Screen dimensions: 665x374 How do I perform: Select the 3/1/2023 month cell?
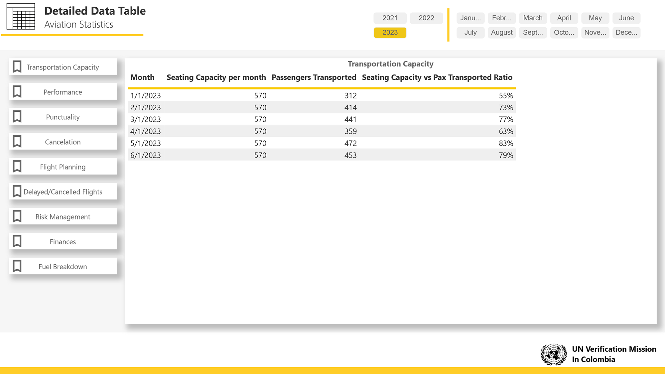click(x=146, y=119)
